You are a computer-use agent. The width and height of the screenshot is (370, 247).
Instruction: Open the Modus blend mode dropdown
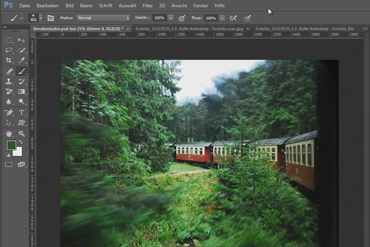103,18
